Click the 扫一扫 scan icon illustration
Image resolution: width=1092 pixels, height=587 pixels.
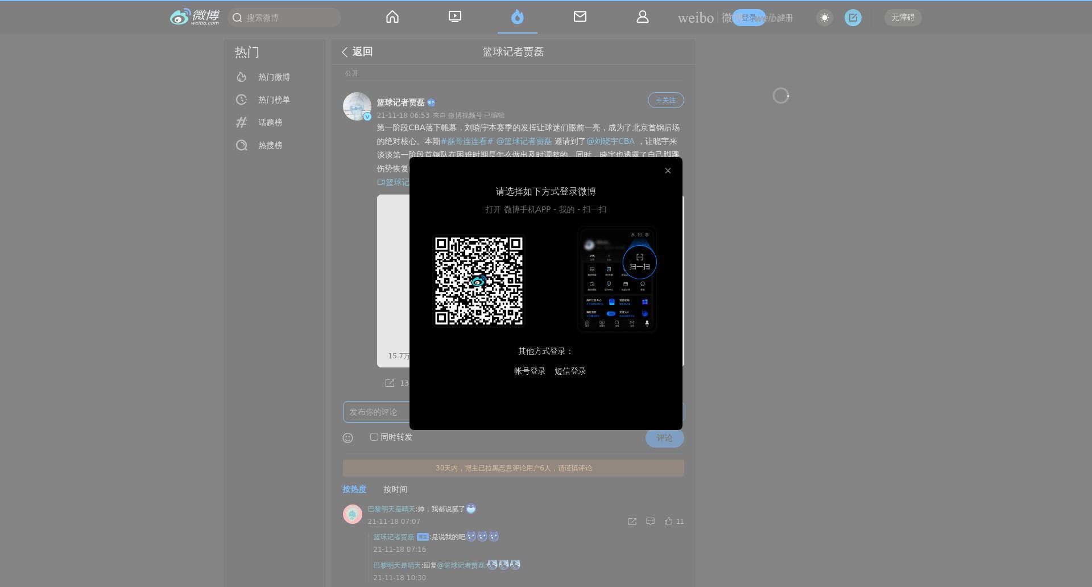tap(640, 262)
